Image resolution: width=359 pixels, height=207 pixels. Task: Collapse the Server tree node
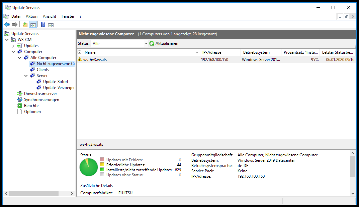tap(26, 76)
